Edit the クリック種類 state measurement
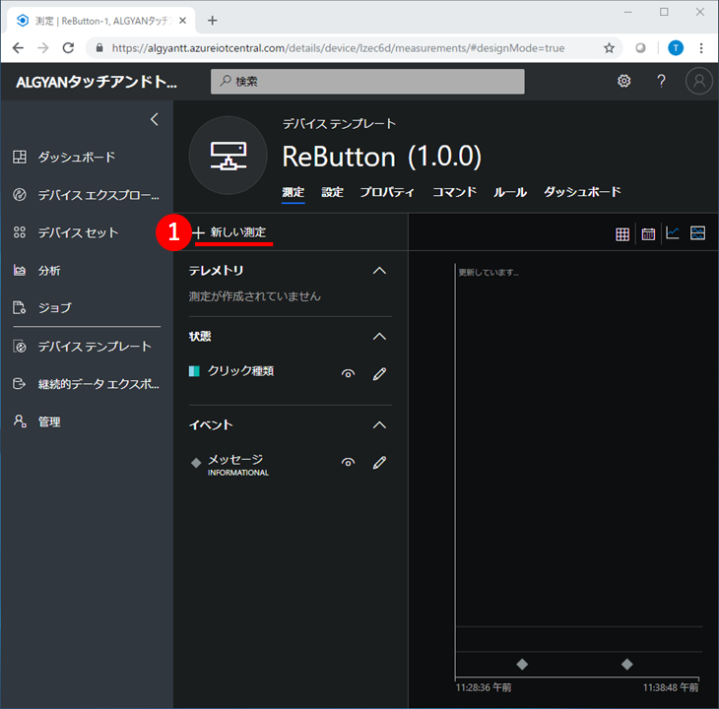The image size is (719, 709). 379,373
